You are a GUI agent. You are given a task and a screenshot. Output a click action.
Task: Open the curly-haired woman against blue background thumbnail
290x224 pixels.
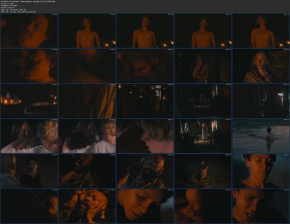coord(261,171)
